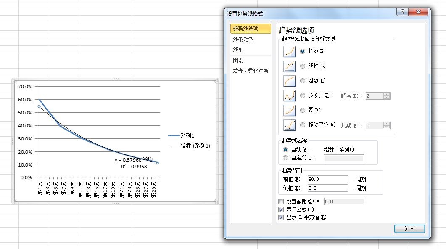Uncheck the 显示公式 checkbox
The width and height of the screenshot is (446, 249).
281,209
